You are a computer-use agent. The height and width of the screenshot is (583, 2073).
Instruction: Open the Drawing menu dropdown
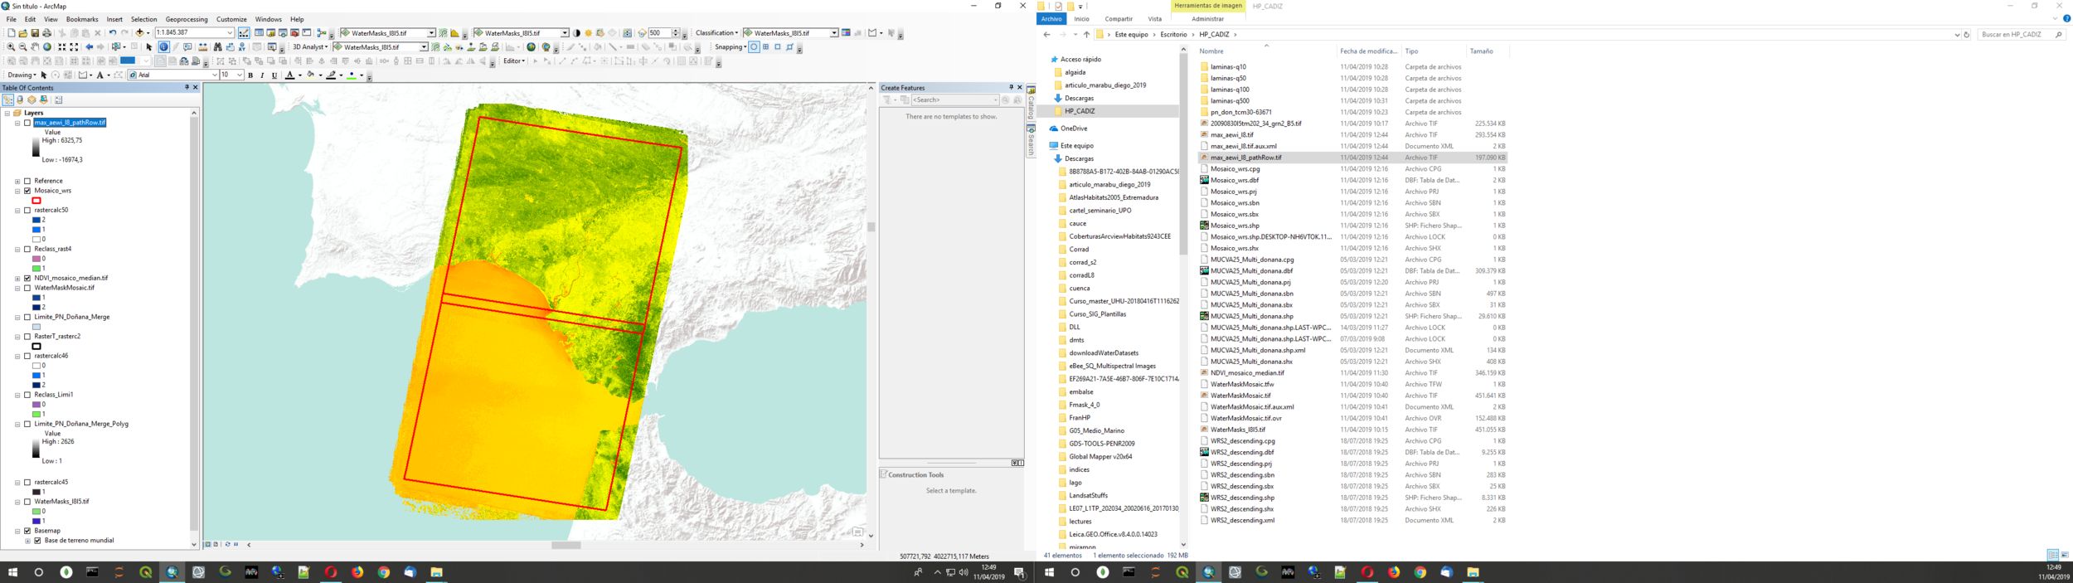coord(22,75)
